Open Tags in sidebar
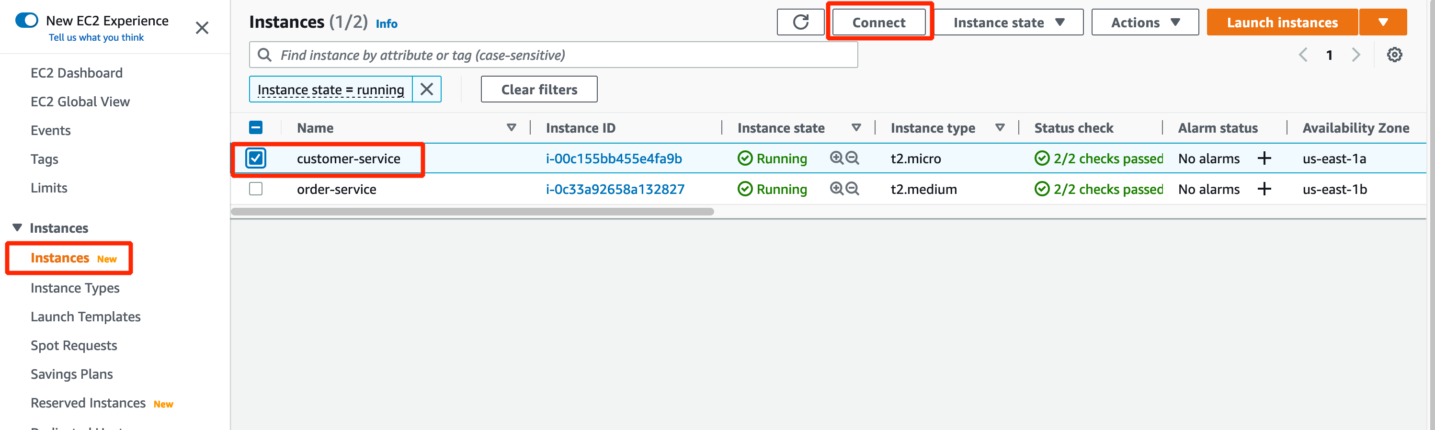The height and width of the screenshot is (430, 1435). [x=44, y=159]
